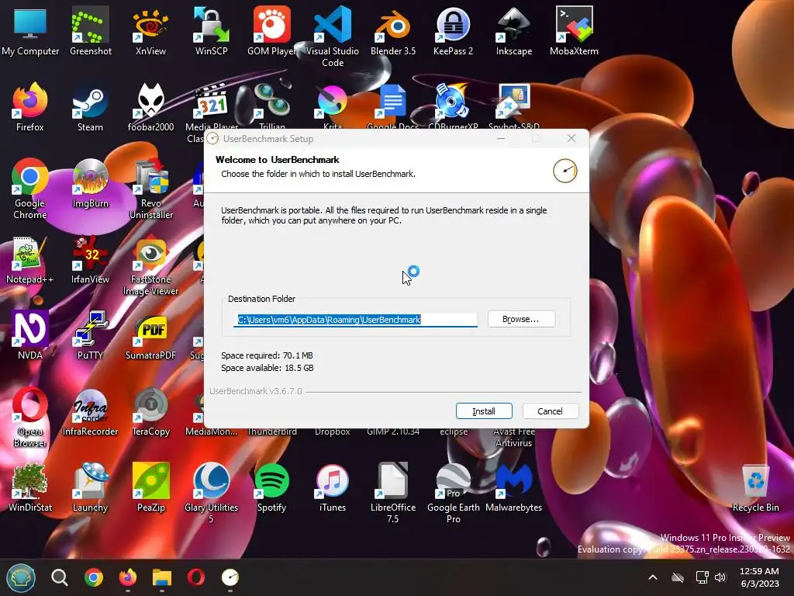
Task: Open SumatraPDF desktop icon
Action: 151,335
